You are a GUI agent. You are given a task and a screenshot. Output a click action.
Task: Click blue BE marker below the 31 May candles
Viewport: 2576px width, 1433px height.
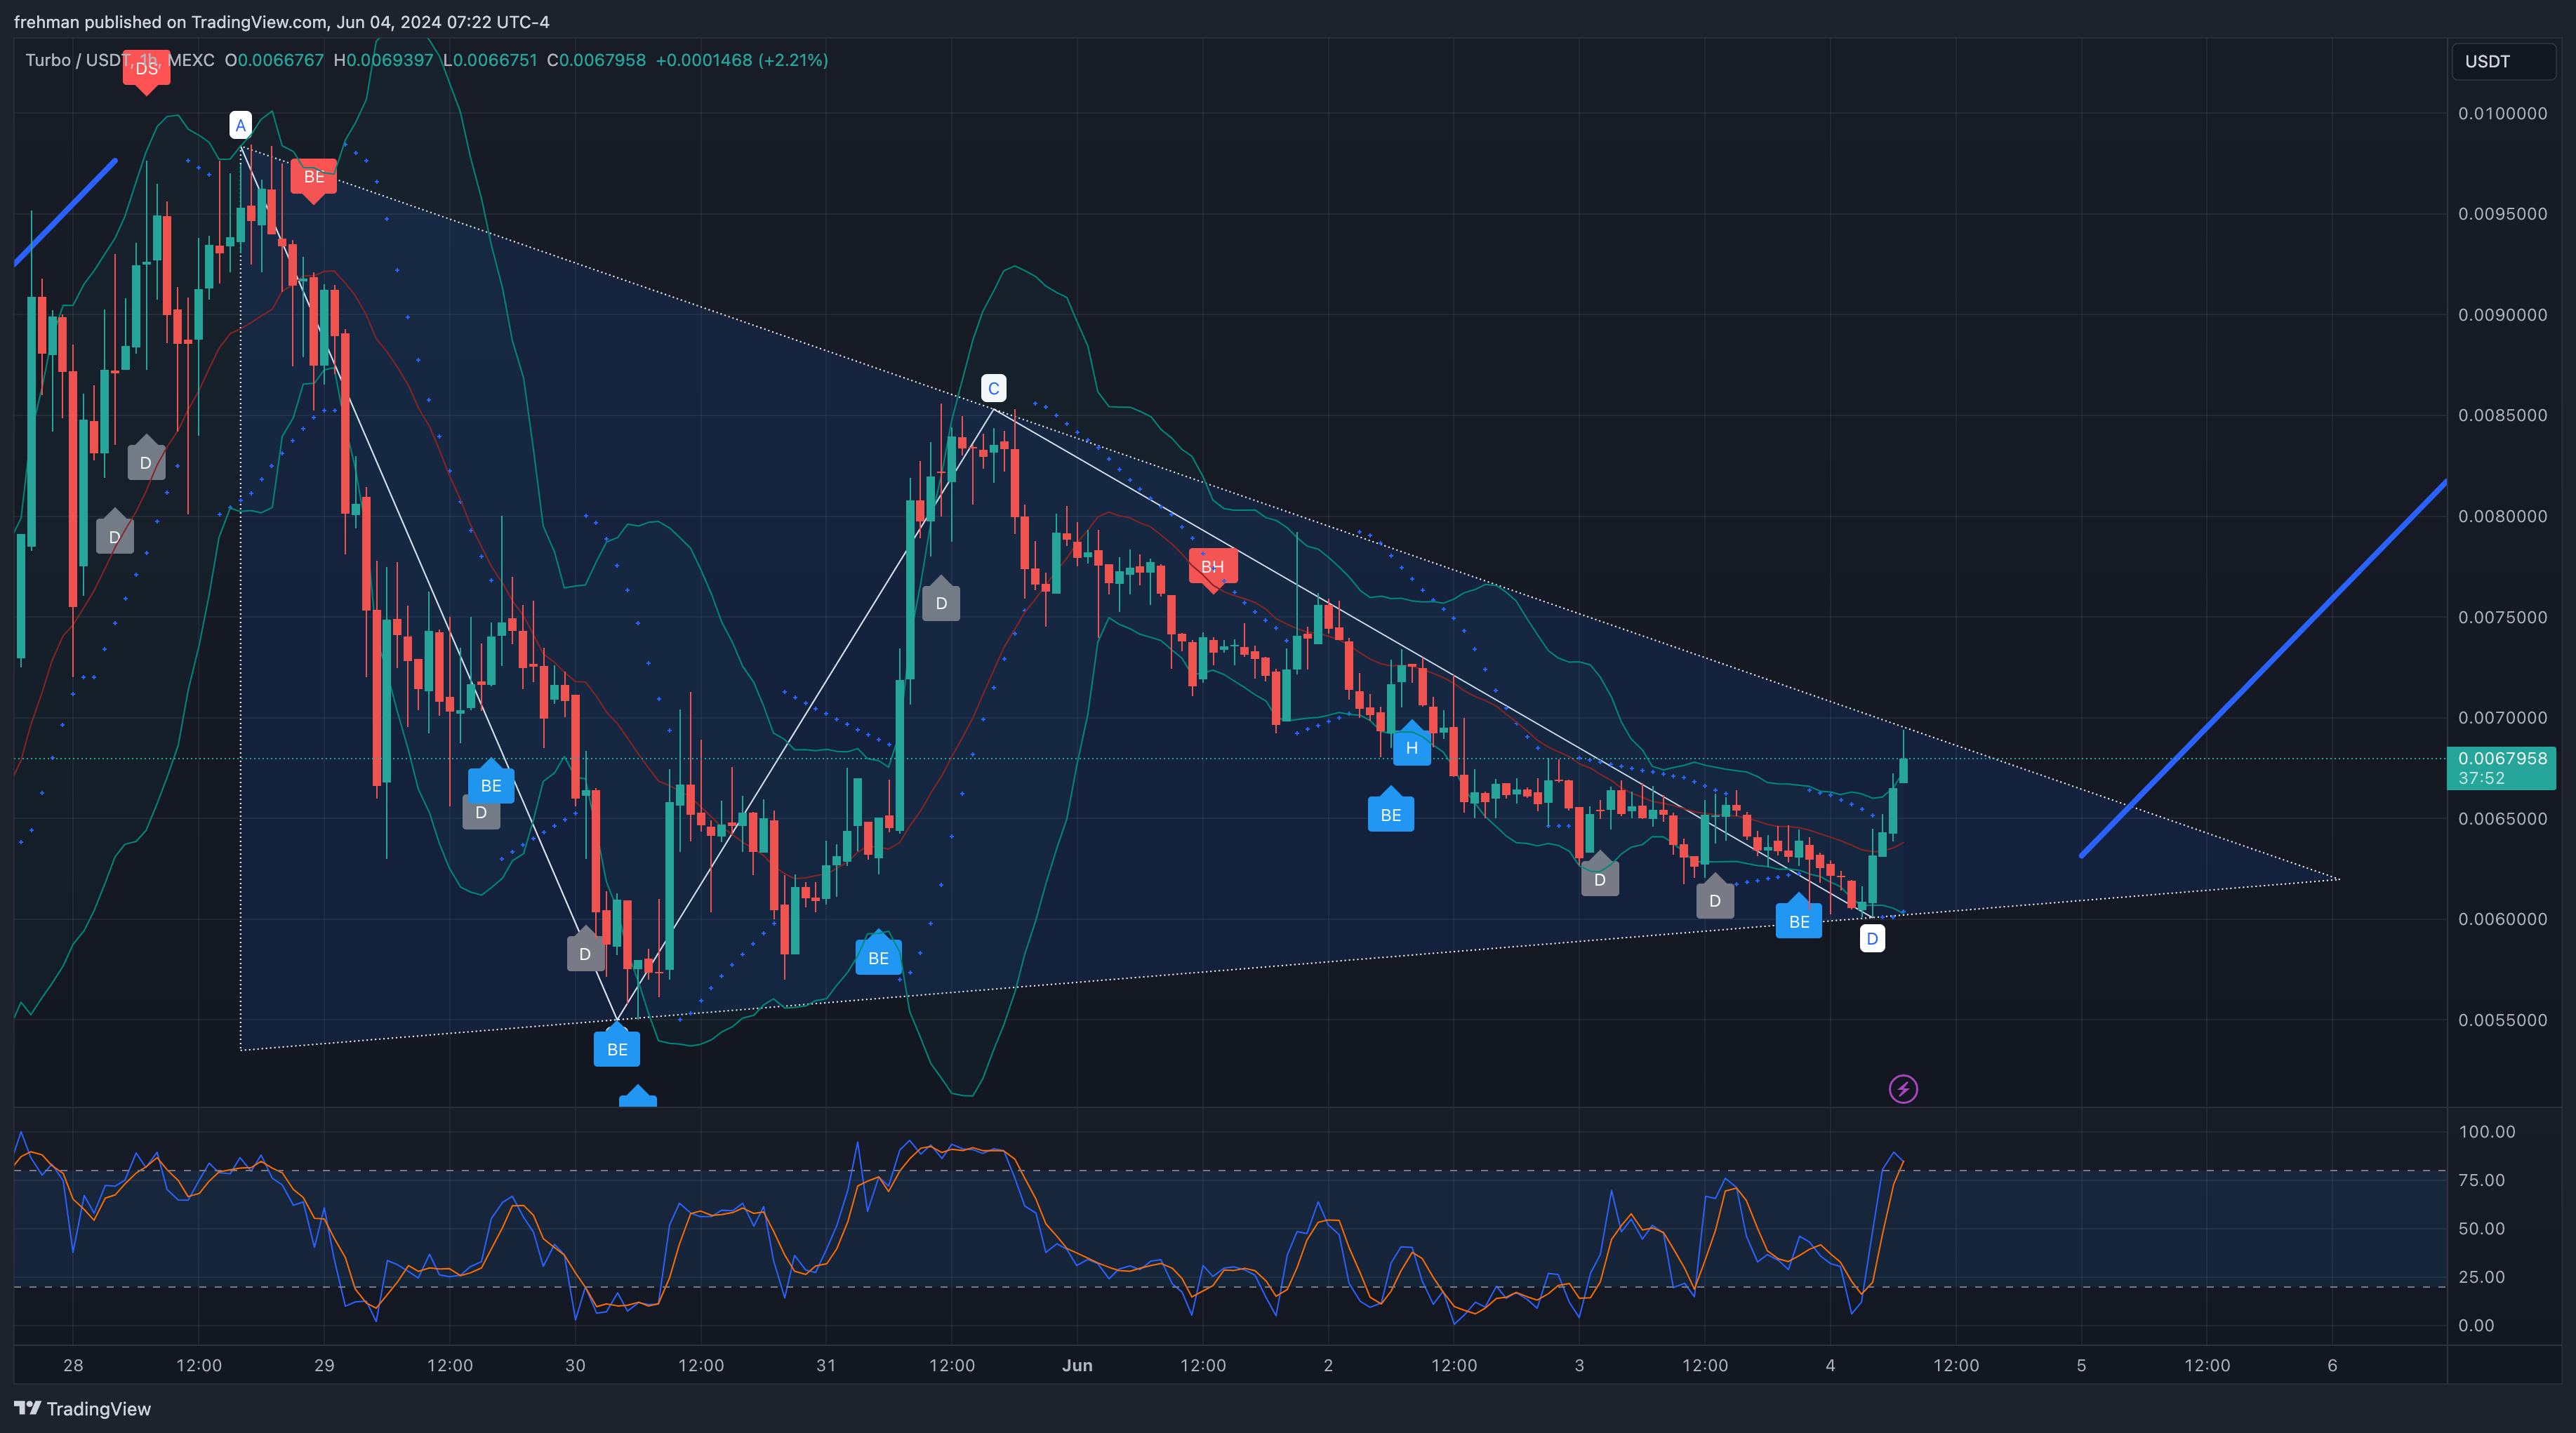pyautogui.click(x=878, y=954)
